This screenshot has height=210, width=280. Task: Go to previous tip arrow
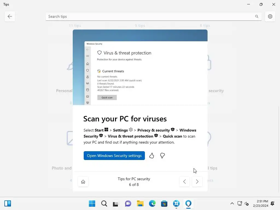click(x=185, y=182)
